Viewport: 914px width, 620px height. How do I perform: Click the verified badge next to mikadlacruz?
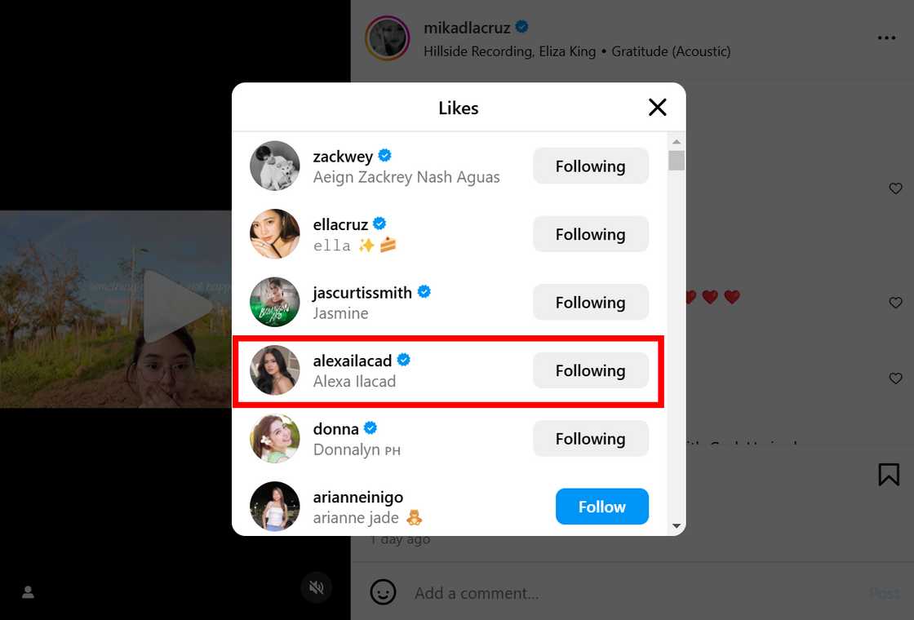(521, 27)
